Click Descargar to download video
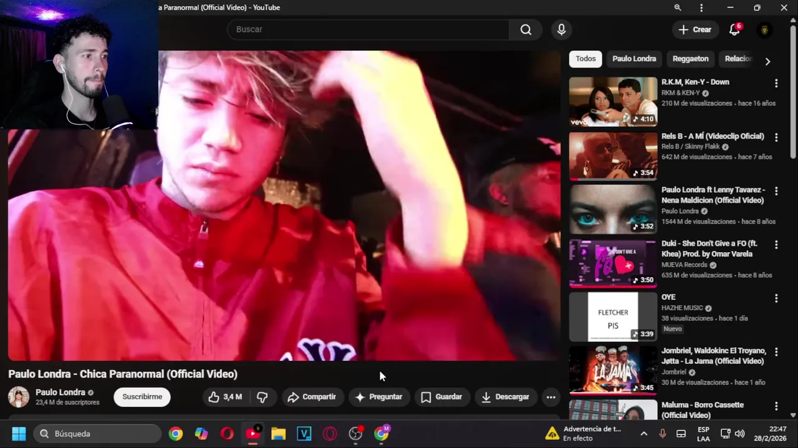The height and width of the screenshot is (448, 798). [x=506, y=397]
